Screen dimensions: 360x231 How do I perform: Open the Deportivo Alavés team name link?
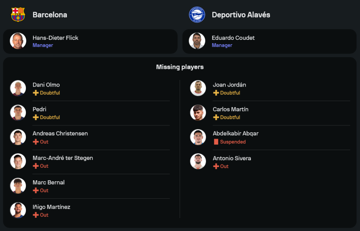coord(241,15)
